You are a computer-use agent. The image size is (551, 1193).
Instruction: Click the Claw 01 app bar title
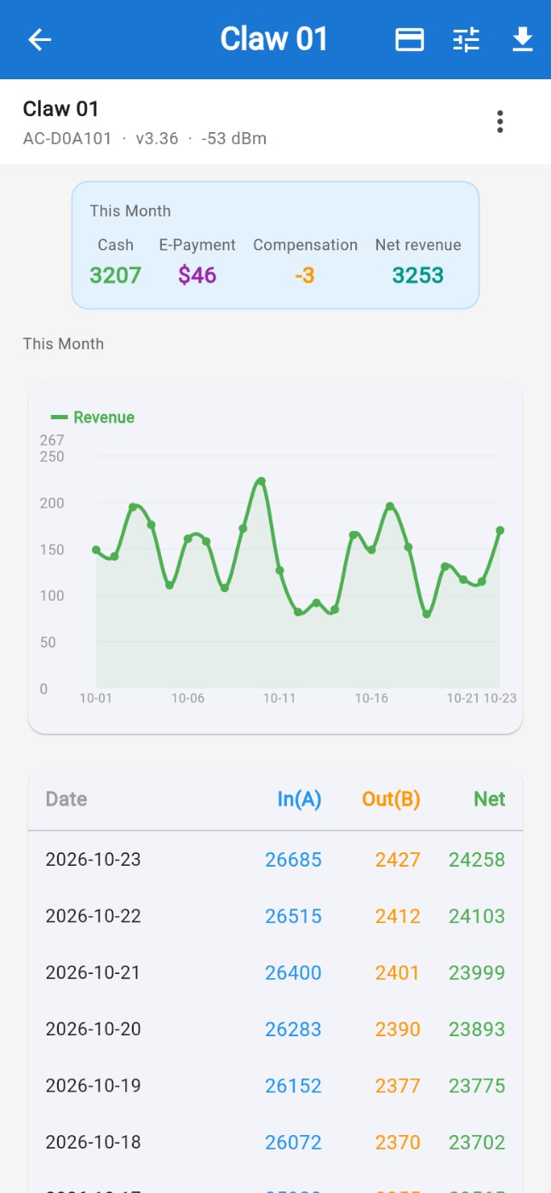click(x=274, y=39)
